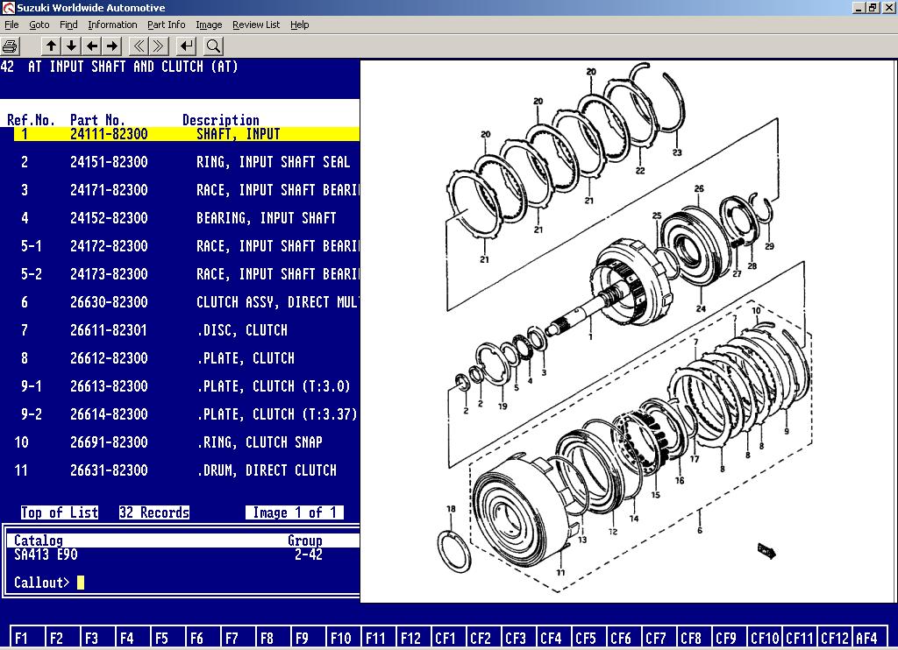Screen dimensions: 898x650
Task: Click the right arrow toolbar button
Action: [113, 46]
